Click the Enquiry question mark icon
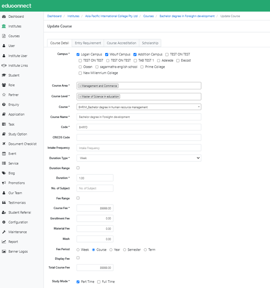This screenshot has width=270, height=288. pos(4,105)
